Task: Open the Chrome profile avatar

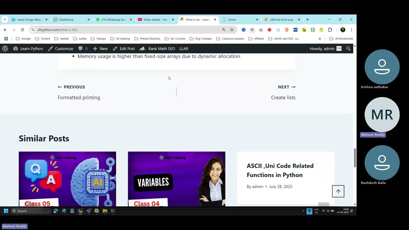Action: coord(343,30)
